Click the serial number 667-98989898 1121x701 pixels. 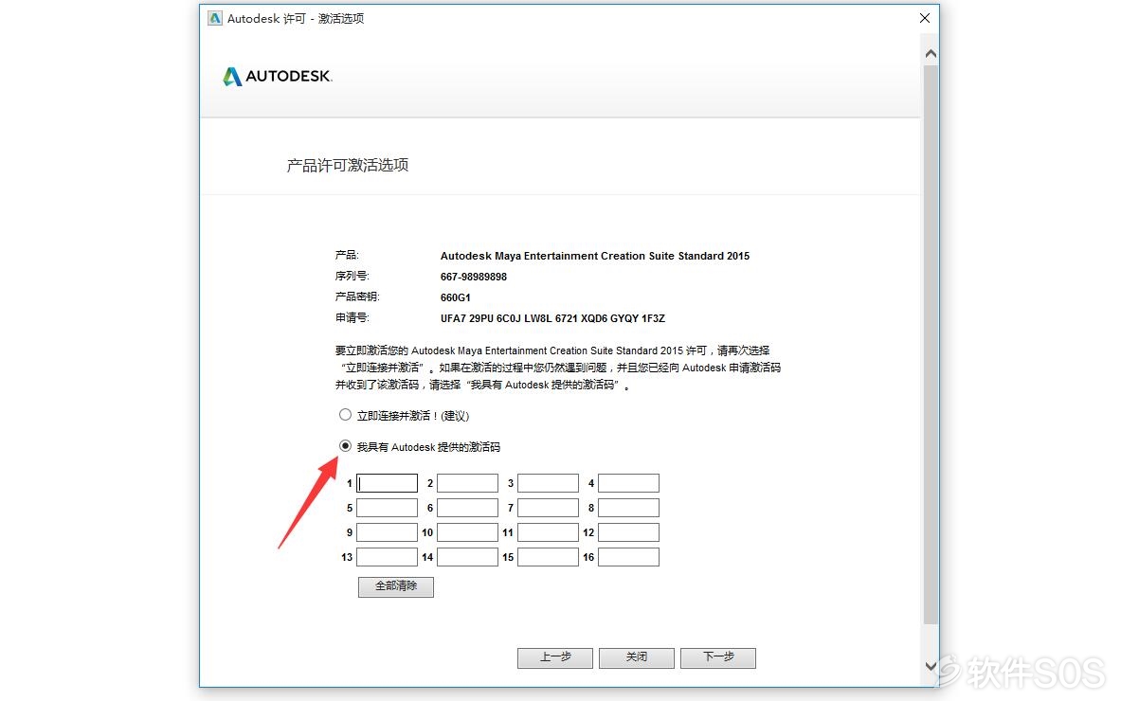click(x=473, y=278)
